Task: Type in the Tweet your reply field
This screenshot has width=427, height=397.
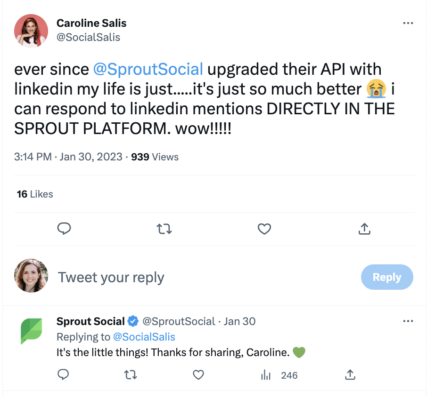Action: [189, 277]
